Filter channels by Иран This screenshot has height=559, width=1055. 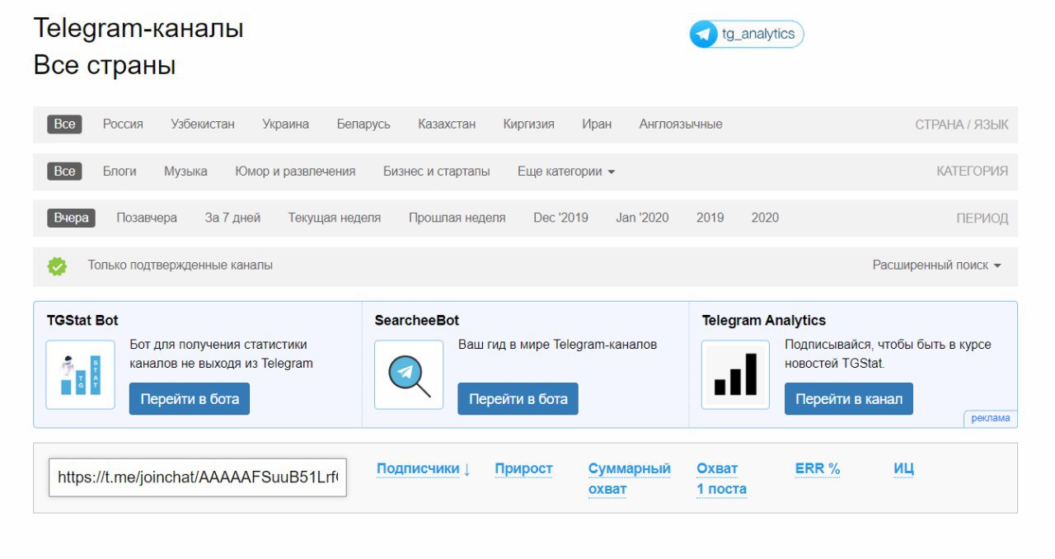pos(597,124)
